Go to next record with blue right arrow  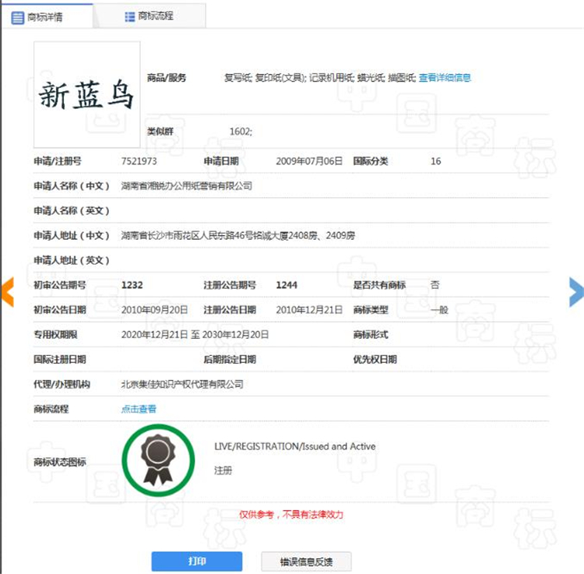(x=576, y=291)
